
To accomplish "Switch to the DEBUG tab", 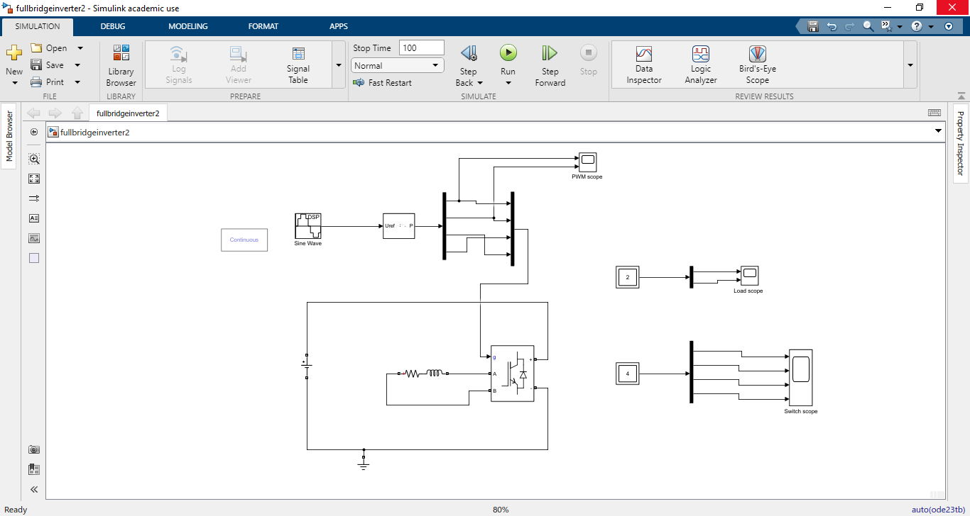I will pyautogui.click(x=113, y=26).
